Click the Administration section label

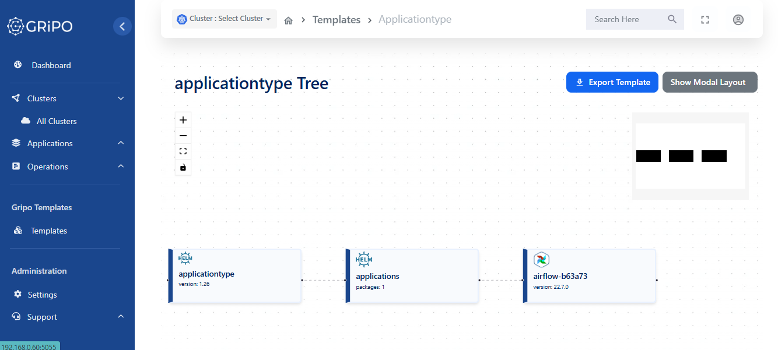[x=39, y=271]
